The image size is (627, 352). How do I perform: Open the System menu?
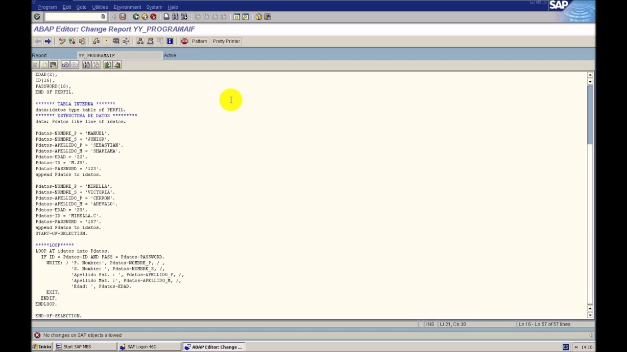(x=154, y=7)
